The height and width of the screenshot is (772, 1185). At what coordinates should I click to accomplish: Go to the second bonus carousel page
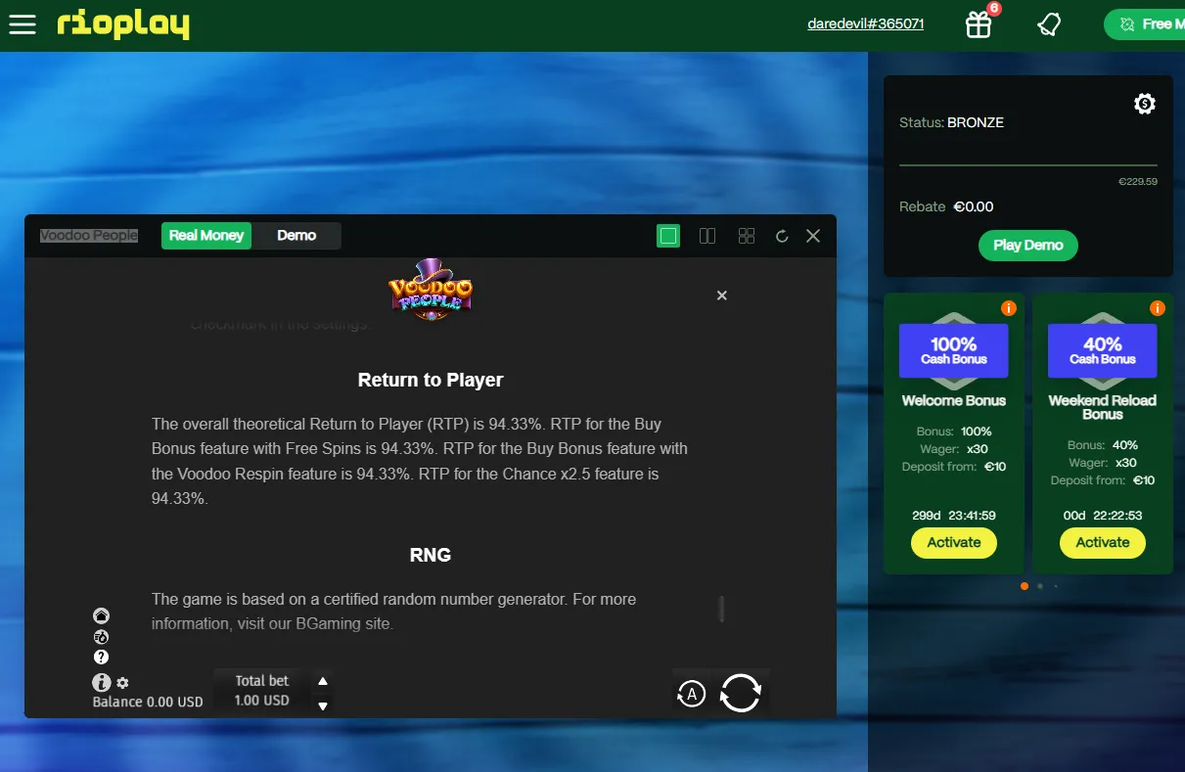(x=1040, y=586)
